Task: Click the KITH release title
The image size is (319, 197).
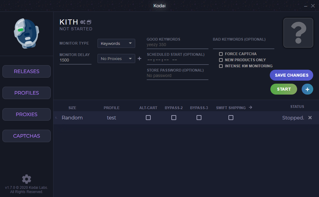Action: pos(69,22)
